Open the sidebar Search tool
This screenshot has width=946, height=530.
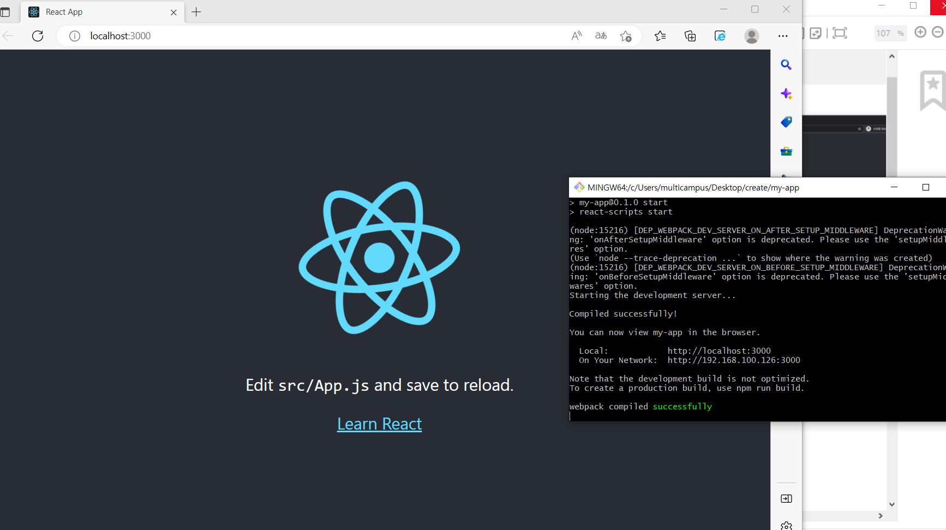pos(786,65)
